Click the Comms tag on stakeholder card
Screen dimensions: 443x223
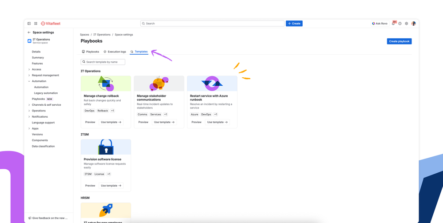click(x=142, y=115)
